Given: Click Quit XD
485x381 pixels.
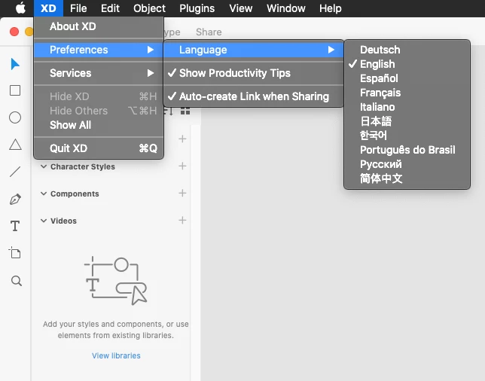Looking at the screenshot, I should pyautogui.click(x=99, y=148).
